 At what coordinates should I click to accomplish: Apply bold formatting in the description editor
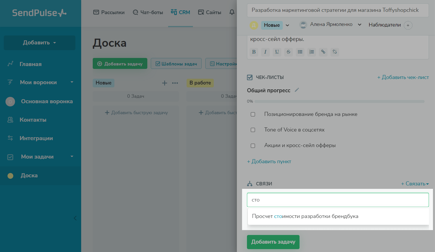point(254,52)
